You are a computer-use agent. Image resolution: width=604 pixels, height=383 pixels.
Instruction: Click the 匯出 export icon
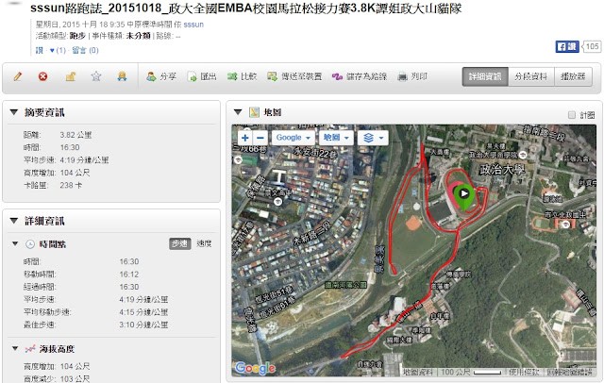[192, 76]
